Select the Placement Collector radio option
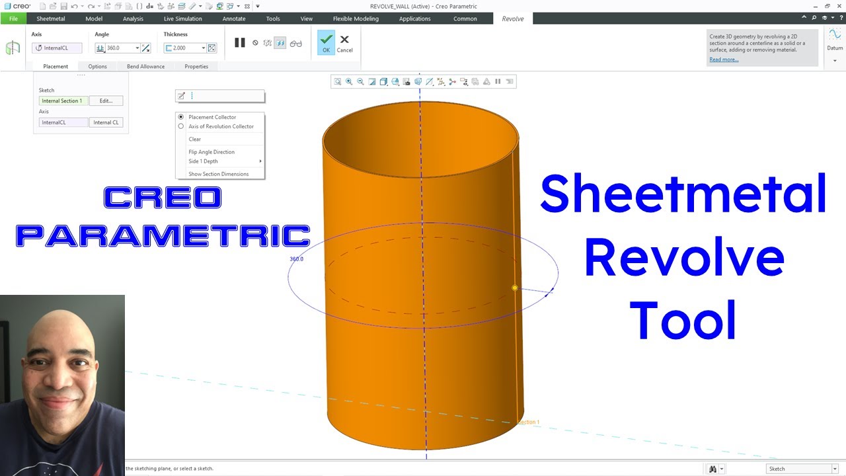 point(181,117)
